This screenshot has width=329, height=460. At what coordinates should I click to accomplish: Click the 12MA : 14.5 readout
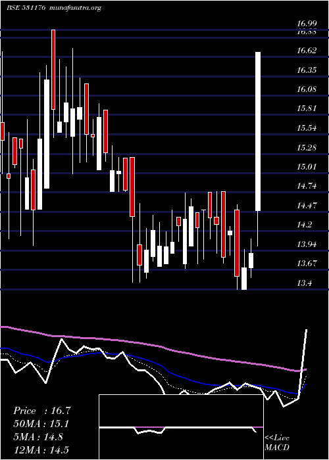41,450
